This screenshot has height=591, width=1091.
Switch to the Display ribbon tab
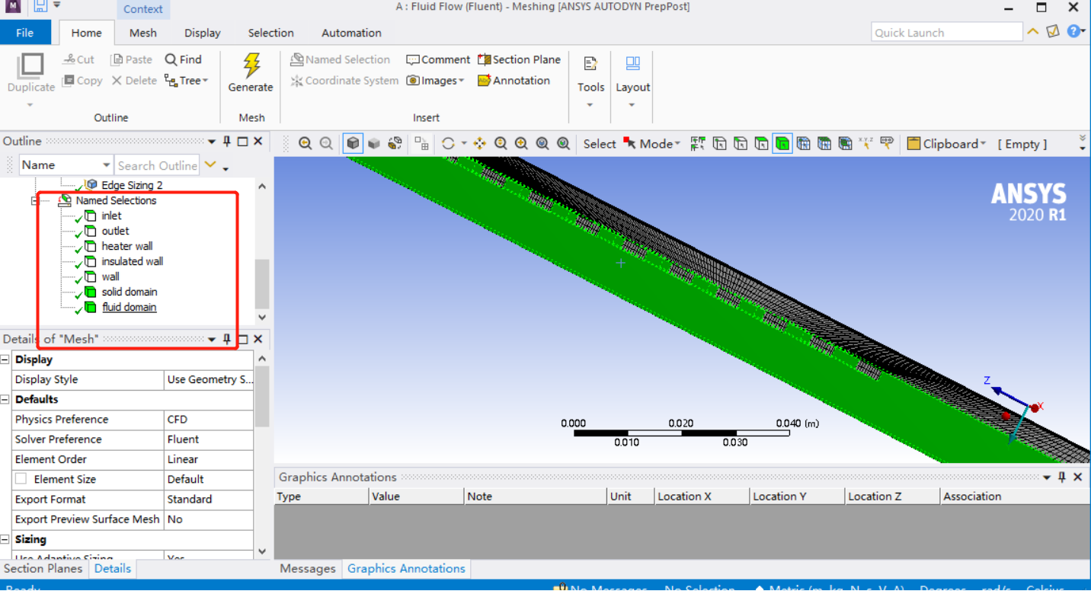coord(203,33)
